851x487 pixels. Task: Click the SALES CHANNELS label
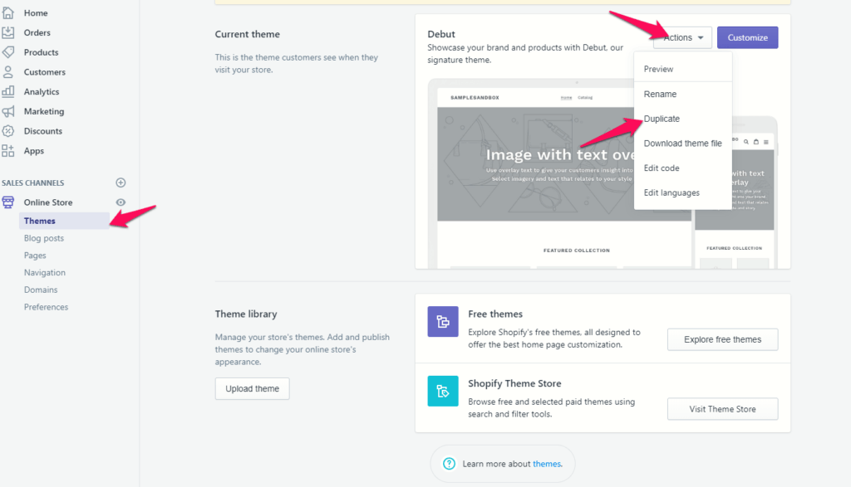[x=33, y=183]
